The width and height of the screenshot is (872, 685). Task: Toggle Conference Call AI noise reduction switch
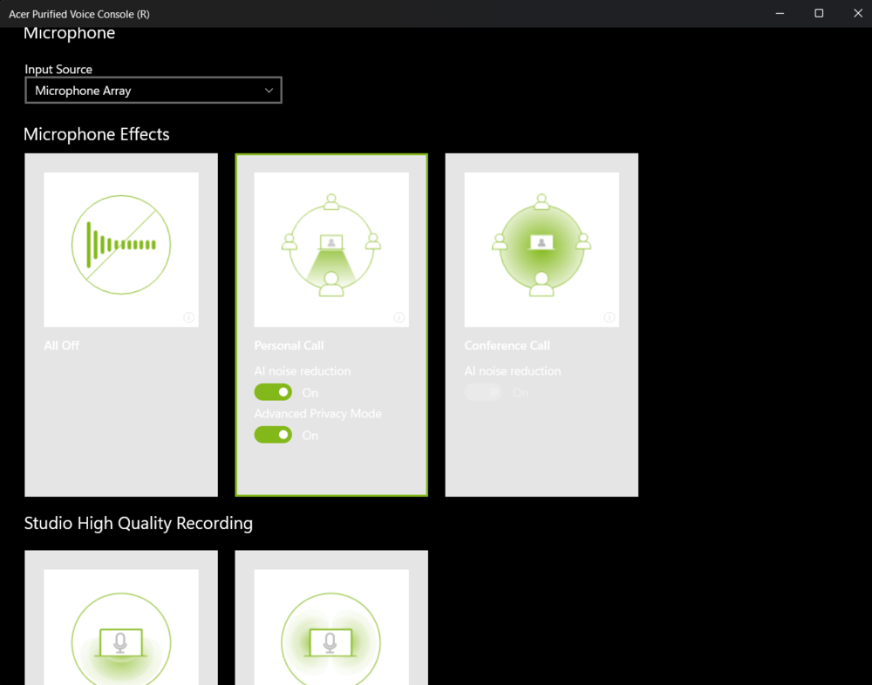pos(483,392)
